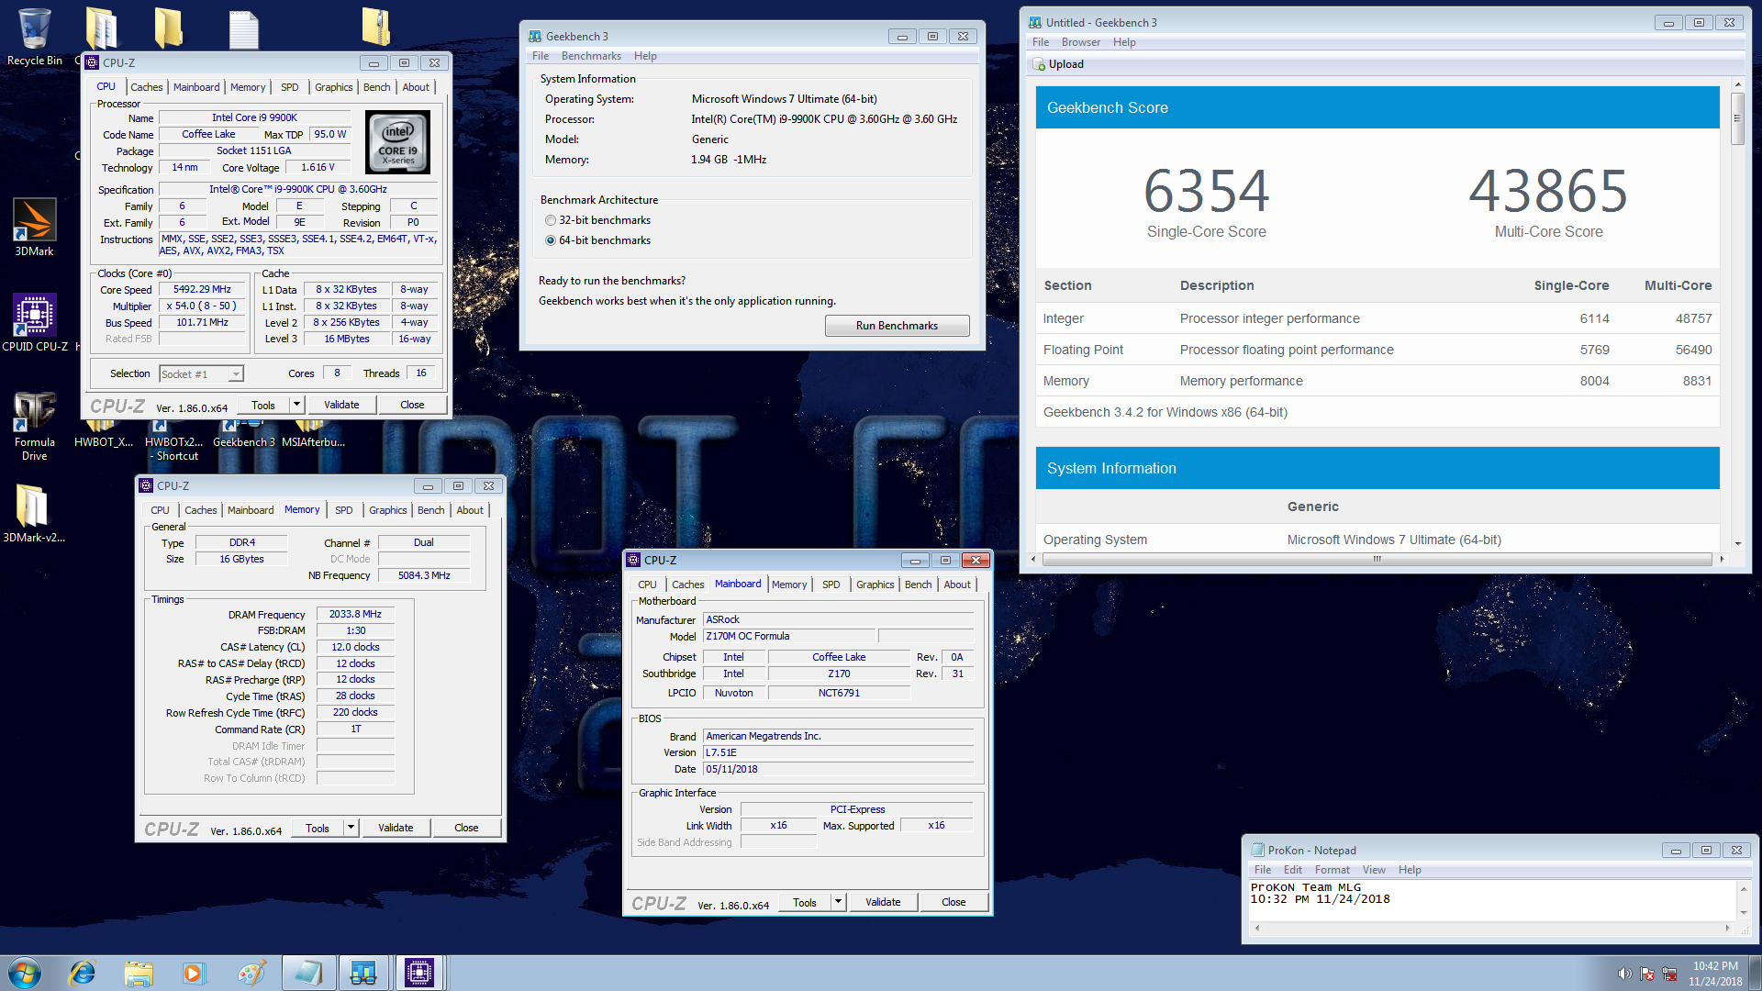Open Socket #1 selection dropdown
This screenshot has width=1762, height=991.
pyautogui.click(x=236, y=374)
